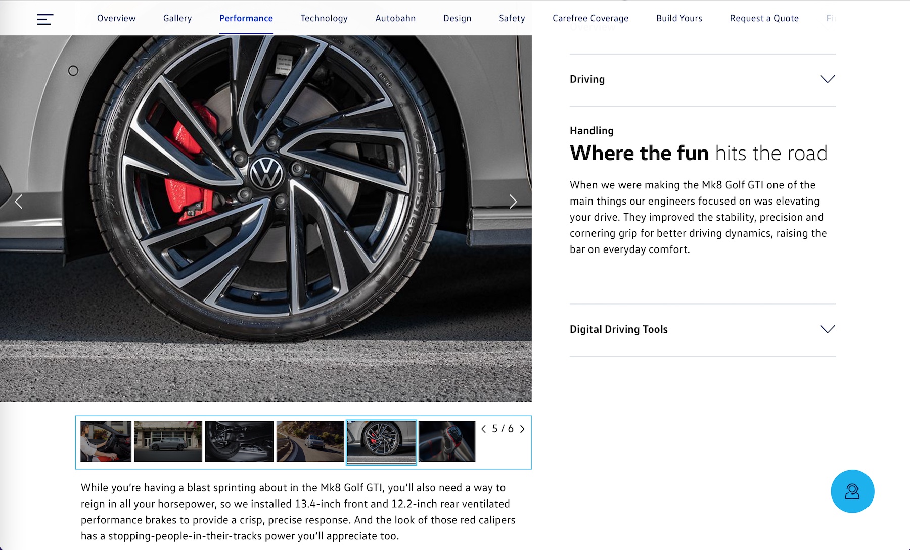Open the Overview tab
910x550 pixels.
pyautogui.click(x=116, y=18)
